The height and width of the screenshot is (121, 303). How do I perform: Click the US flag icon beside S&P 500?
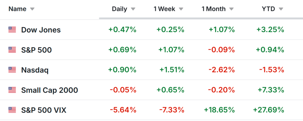click(x=12, y=50)
